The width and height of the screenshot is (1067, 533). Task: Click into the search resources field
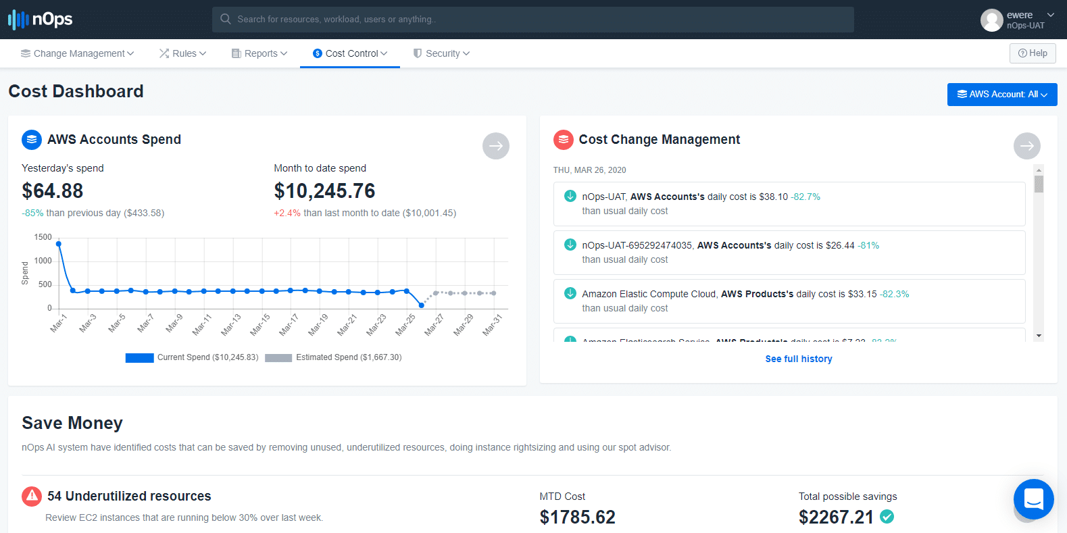coord(533,20)
